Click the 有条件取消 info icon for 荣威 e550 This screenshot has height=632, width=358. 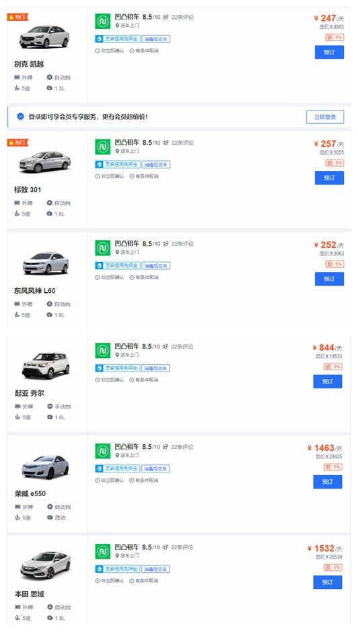(131, 481)
